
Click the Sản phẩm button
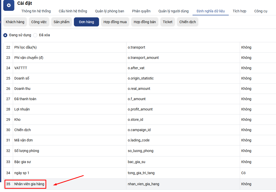(62, 22)
